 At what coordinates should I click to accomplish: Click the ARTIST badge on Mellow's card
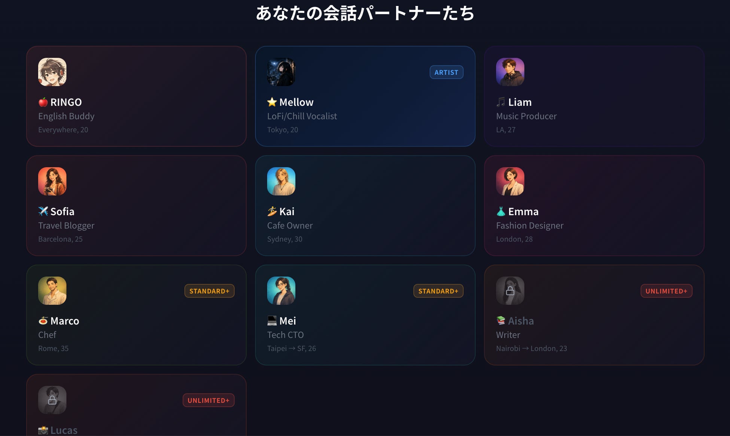tap(446, 72)
